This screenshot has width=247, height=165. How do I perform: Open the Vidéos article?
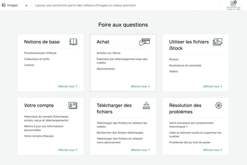[174, 72]
